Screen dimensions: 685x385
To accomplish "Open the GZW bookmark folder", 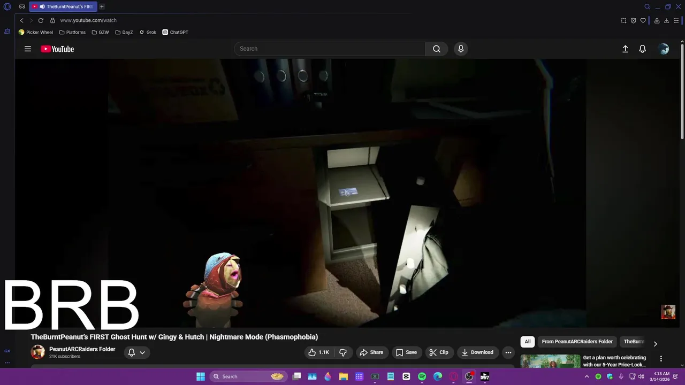I will (x=100, y=32).
